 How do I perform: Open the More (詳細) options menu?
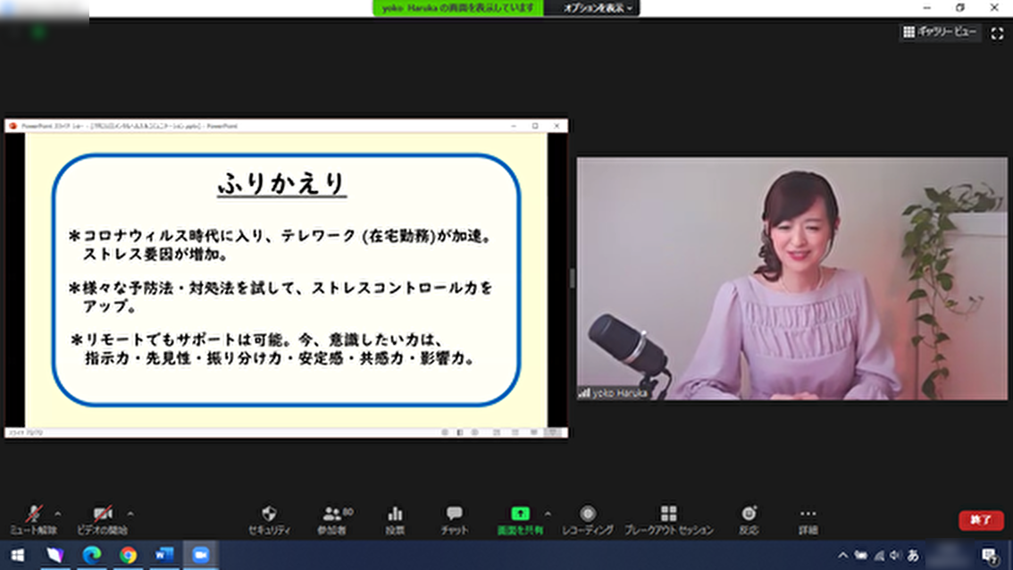[x=808, y=519]
